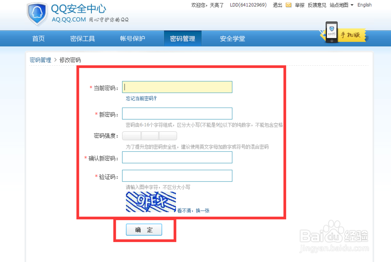
Task: Click the captcha image 9FEX
Action: (151, 202)
